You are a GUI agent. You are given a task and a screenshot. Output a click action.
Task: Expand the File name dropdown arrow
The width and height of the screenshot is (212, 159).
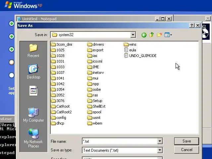[x=160, y=141]
